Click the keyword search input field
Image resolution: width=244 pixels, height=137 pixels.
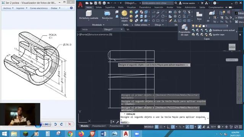point(157,3)
